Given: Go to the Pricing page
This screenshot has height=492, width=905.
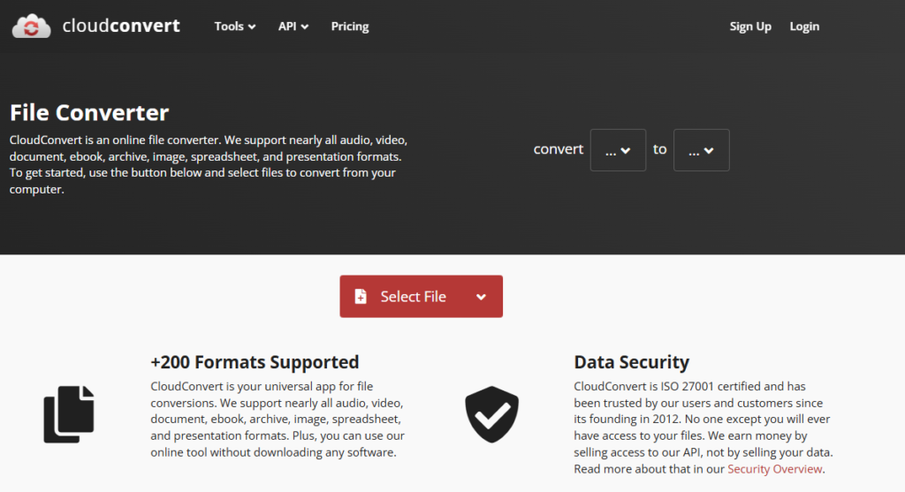Looking at the screenshot, I should [350, 26].
